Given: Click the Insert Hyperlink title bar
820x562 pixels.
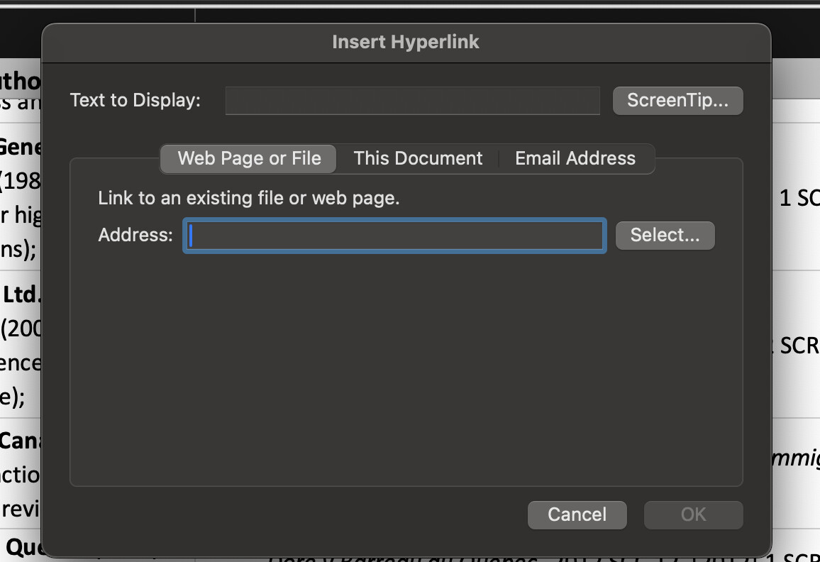Looking at the screenshot, I should pyautogui.click(x=406, y=42).
